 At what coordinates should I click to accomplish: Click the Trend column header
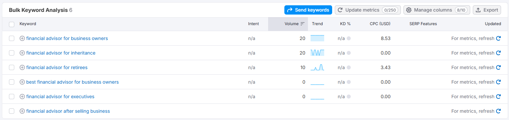317,24
